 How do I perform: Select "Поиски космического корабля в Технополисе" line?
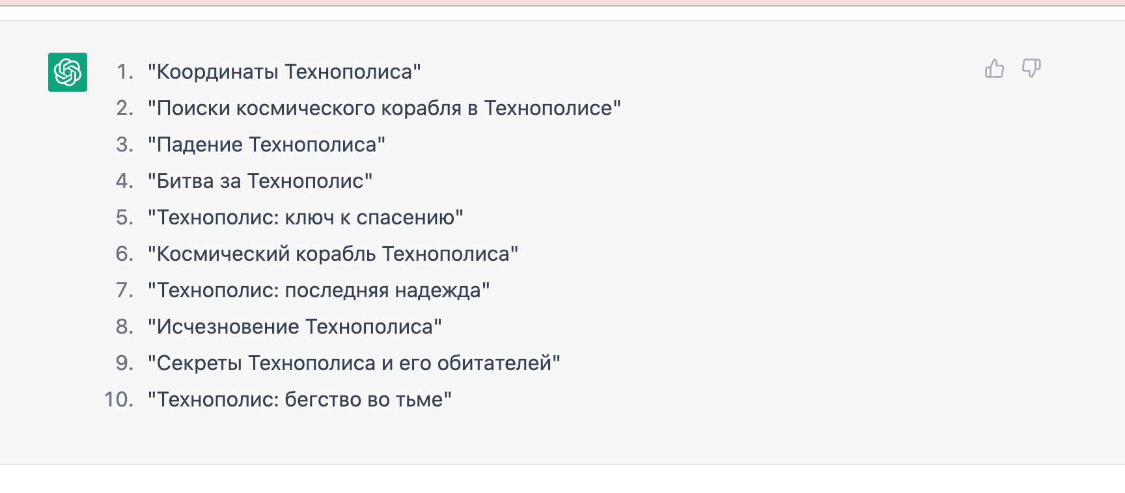[x=384, y=108]
